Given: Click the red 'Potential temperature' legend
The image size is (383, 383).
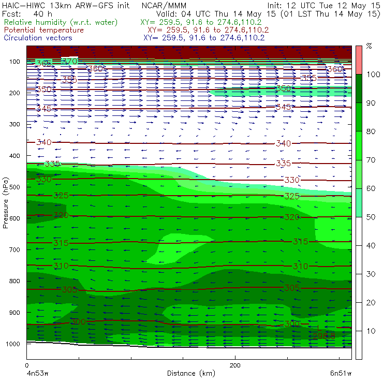Looking at the screenshot, I should (44, 30).
